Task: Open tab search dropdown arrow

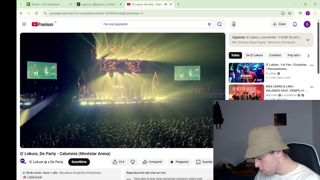Action: point(21,4)
